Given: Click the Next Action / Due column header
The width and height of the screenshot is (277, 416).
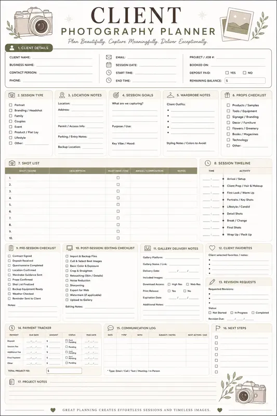Looking at the screenshot, I should 197,335.
